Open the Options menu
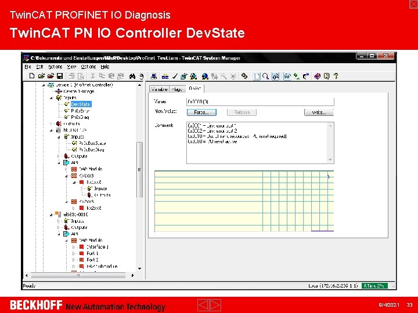418x313 pixels. point(88,67)
